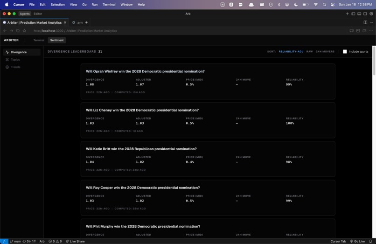Switch to the .env file tab
This screenshot has width=376, height=244.
(x=80, y=22)
